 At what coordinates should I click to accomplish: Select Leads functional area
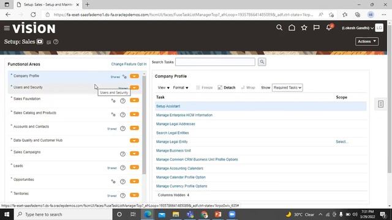(x=18, y=166)
